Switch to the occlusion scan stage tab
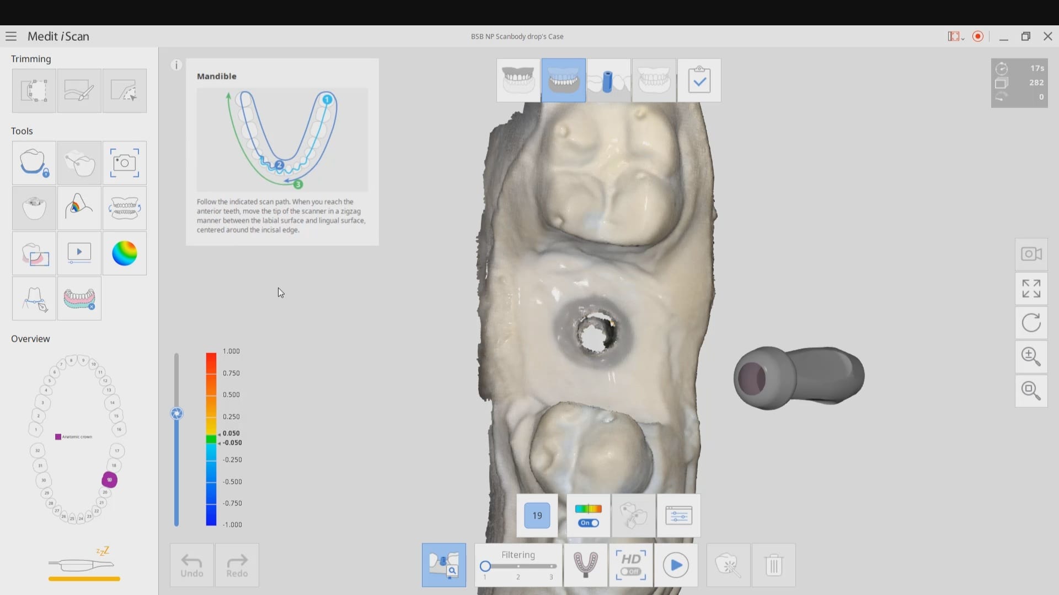The image size is (1059, 595). click(x=654, y=80)
